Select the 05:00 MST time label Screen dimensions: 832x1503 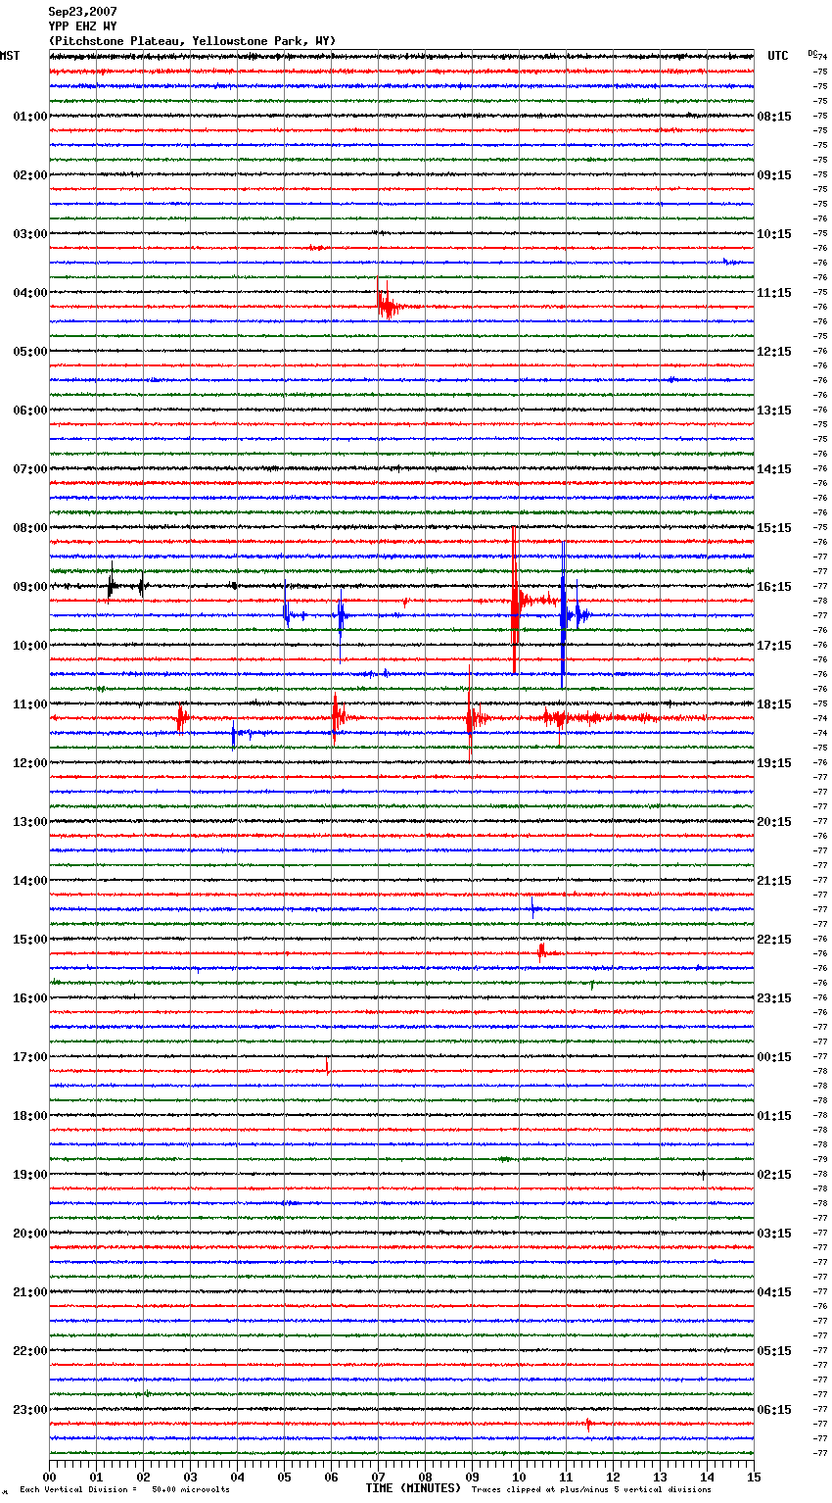30,352
